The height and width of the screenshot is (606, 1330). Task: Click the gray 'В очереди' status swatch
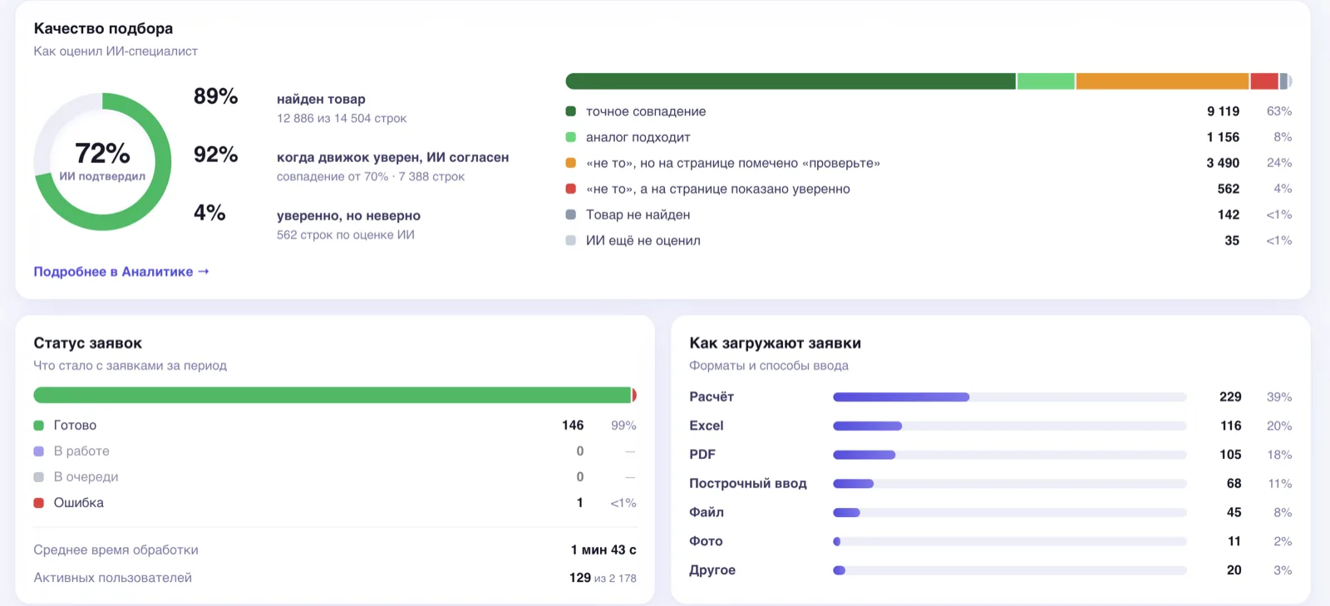click(x=38, y=477)
